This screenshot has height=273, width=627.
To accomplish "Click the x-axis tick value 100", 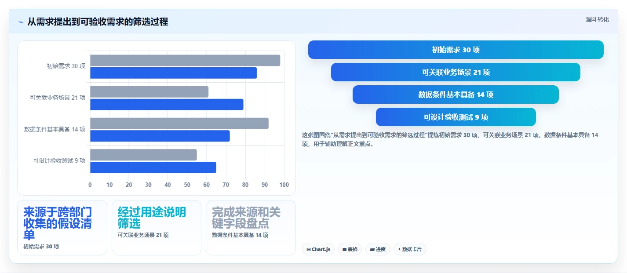I will point(284,185).
